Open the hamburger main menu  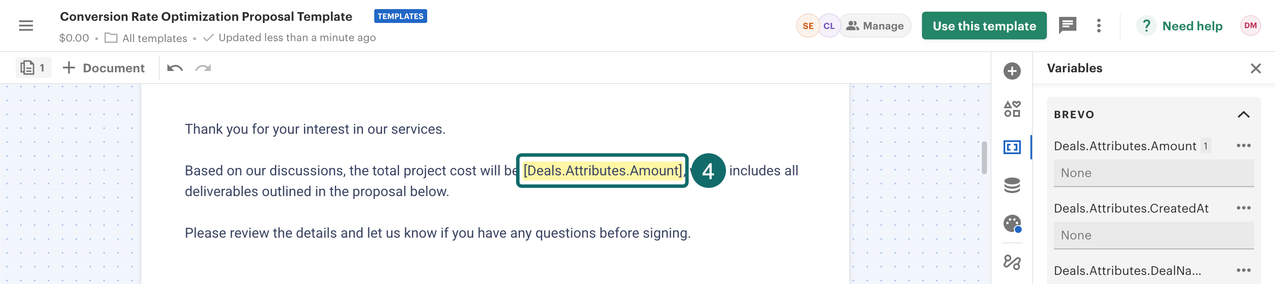(26, 26)
